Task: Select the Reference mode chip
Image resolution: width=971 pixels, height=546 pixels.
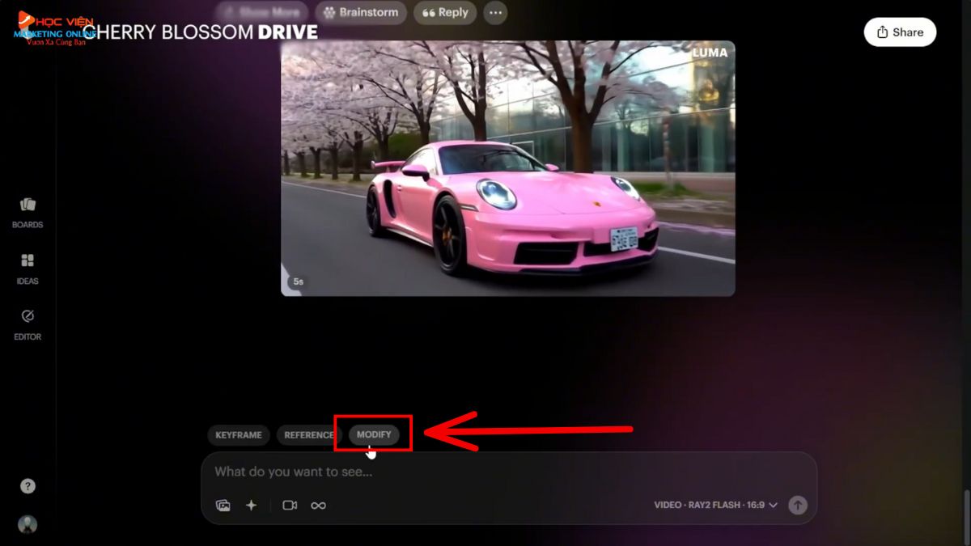Action: [x=308, y=435]
